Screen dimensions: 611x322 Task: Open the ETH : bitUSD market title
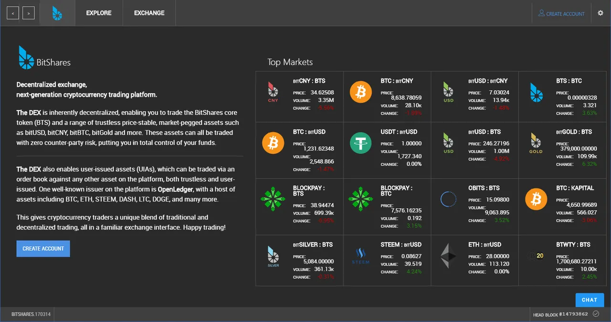(485, 245)
